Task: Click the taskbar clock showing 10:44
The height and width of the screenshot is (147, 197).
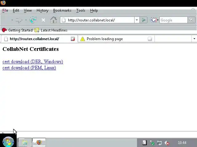Action: [x=182, y=143]
